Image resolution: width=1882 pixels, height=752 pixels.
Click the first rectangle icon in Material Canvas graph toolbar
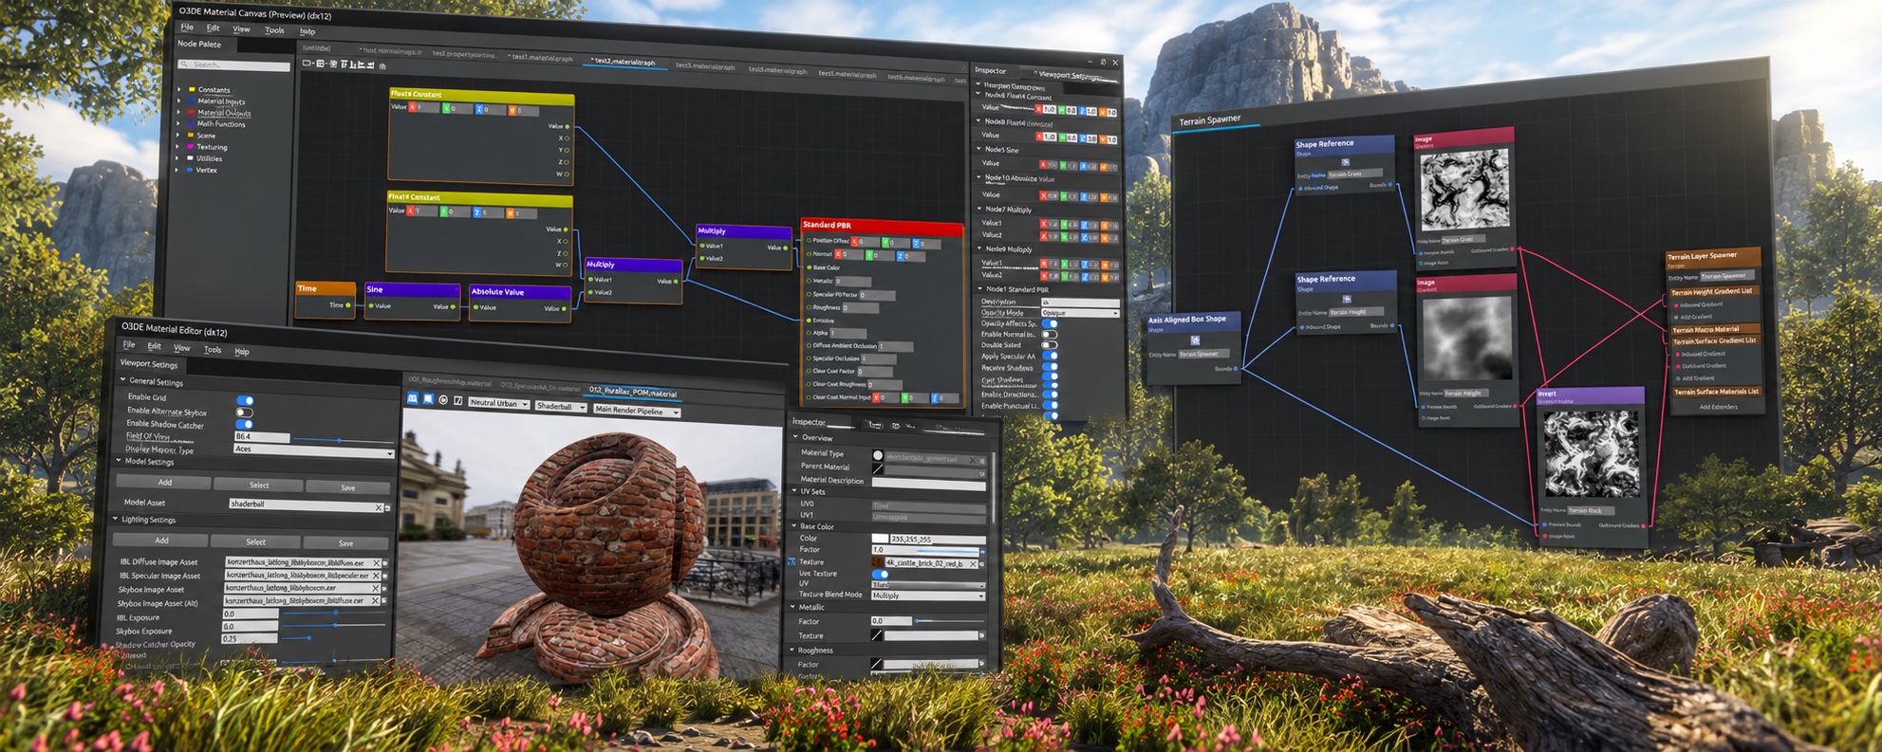point(307,64)
